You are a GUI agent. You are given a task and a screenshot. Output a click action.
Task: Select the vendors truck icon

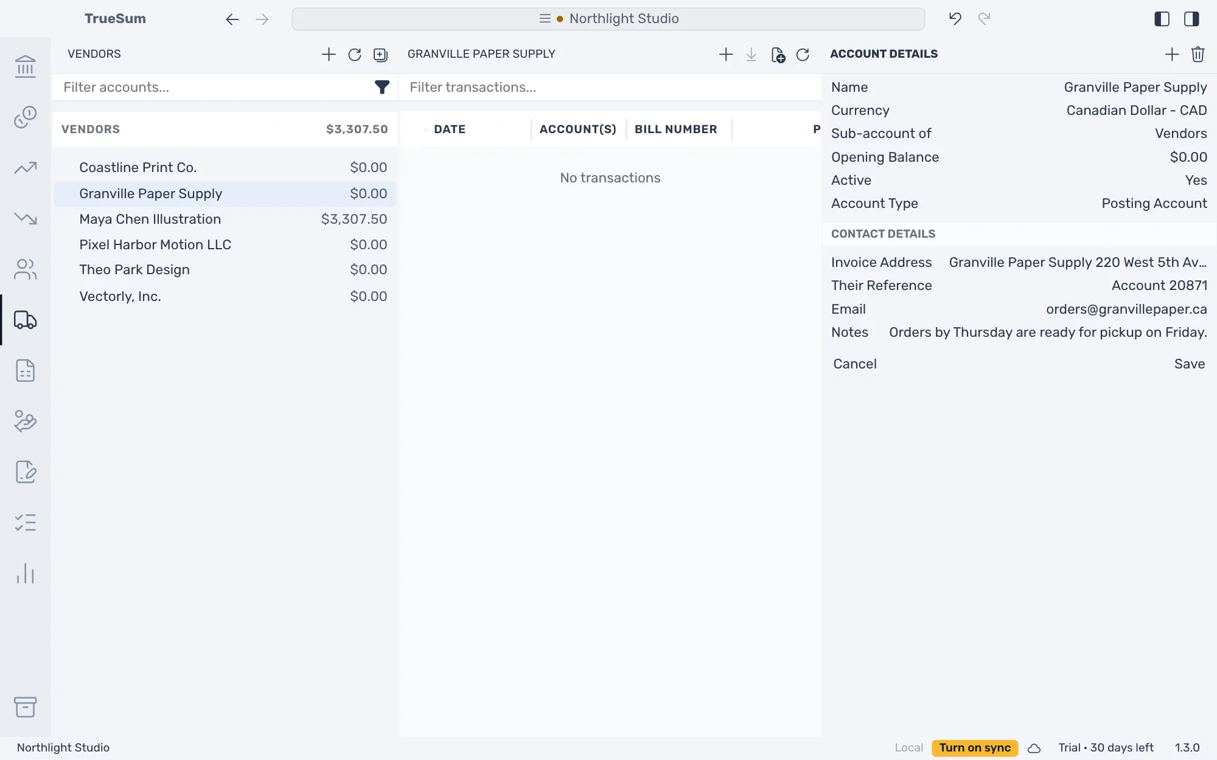pos(26,320)
